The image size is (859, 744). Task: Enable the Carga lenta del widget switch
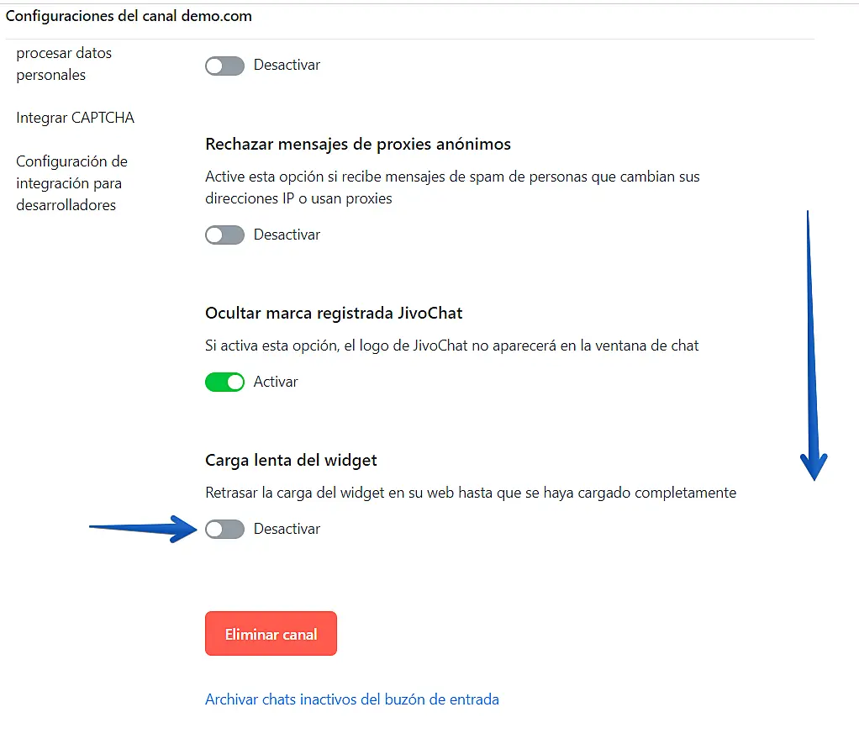click(224, 530)
